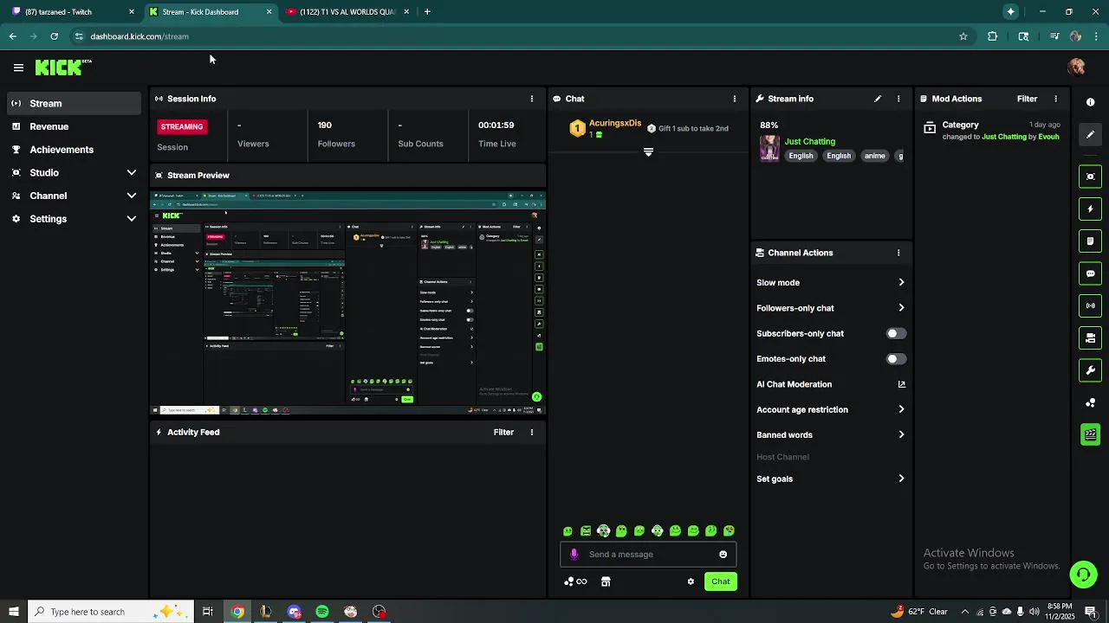
Task: Open Slow mode options
Action: click(830, 283)
